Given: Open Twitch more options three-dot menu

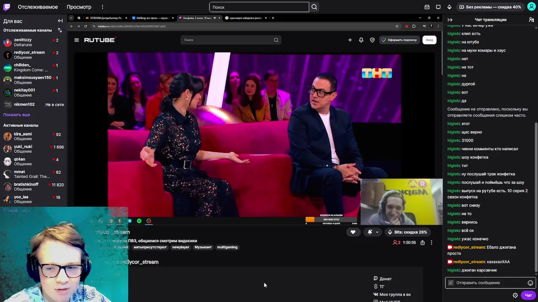Looking at the screenshot, I should coord(103,7).
